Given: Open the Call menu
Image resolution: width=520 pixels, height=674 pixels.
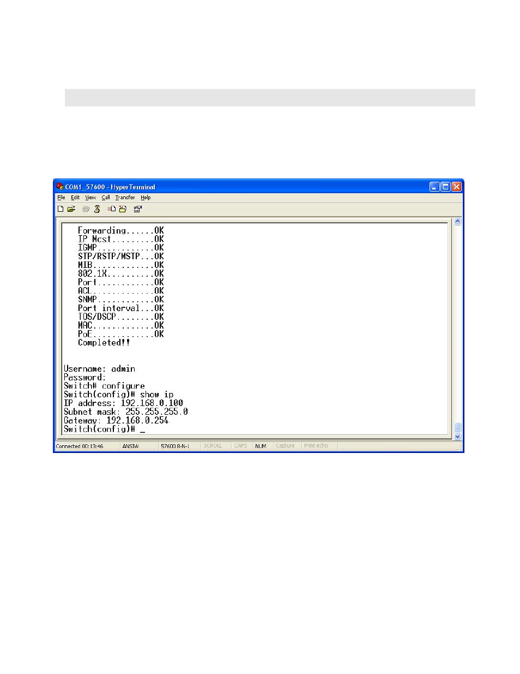Looking at the screenshot, I should (106, 198).
